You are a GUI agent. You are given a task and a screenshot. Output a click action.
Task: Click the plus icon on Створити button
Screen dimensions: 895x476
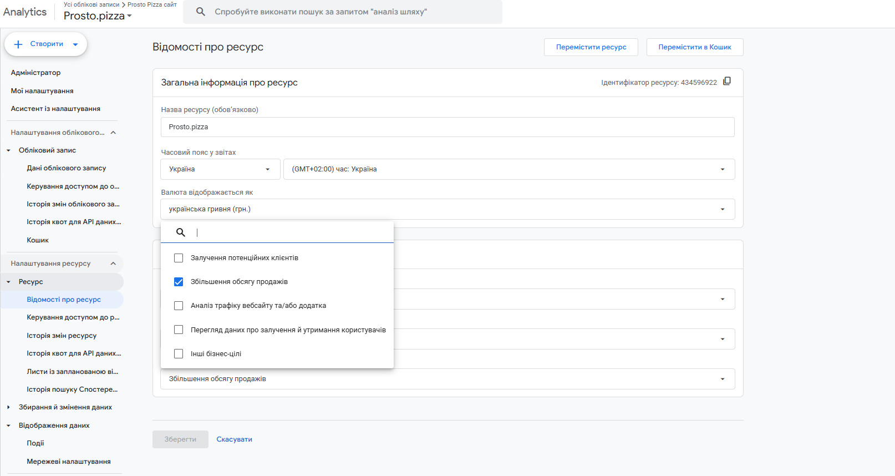18,44
